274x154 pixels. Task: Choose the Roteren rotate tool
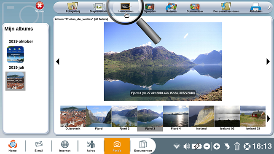pyautogui.click(x=171, y=8)
